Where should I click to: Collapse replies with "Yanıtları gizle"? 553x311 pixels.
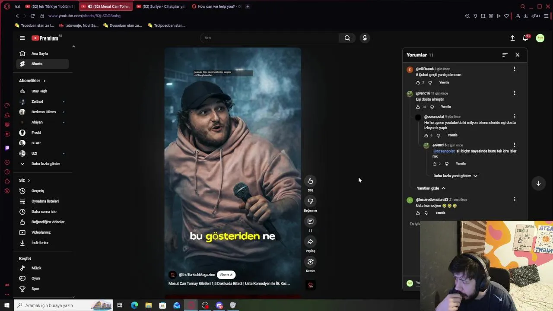click(431, 188)
